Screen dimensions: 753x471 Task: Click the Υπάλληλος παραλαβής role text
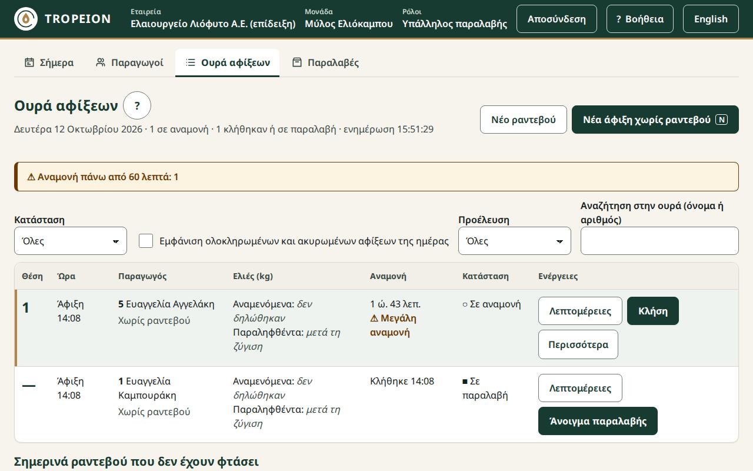455,24
